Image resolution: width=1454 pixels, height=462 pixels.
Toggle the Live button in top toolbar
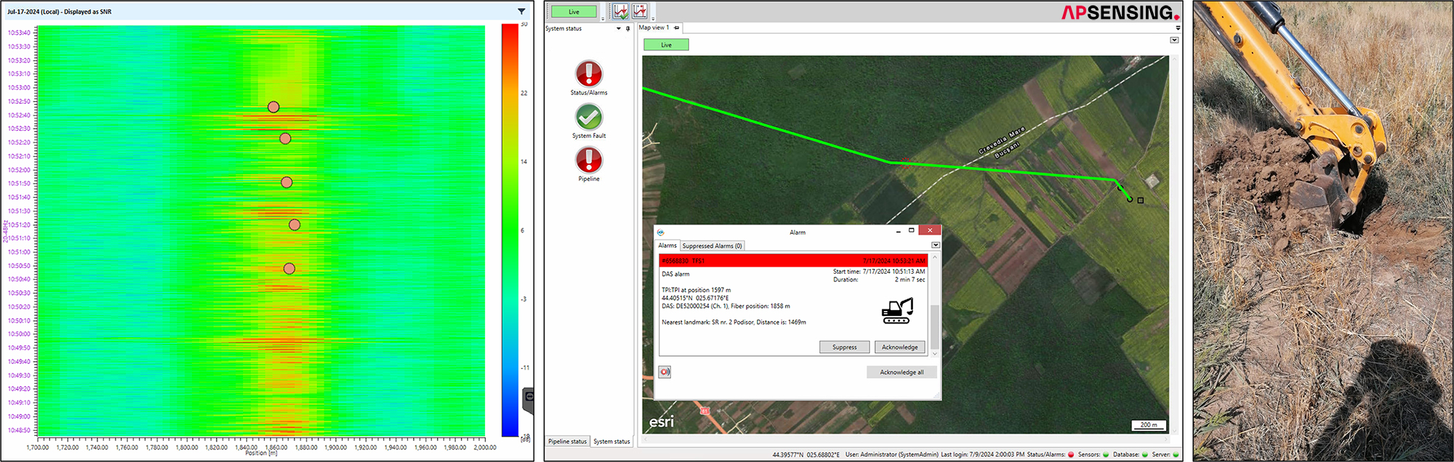point(574,12)
